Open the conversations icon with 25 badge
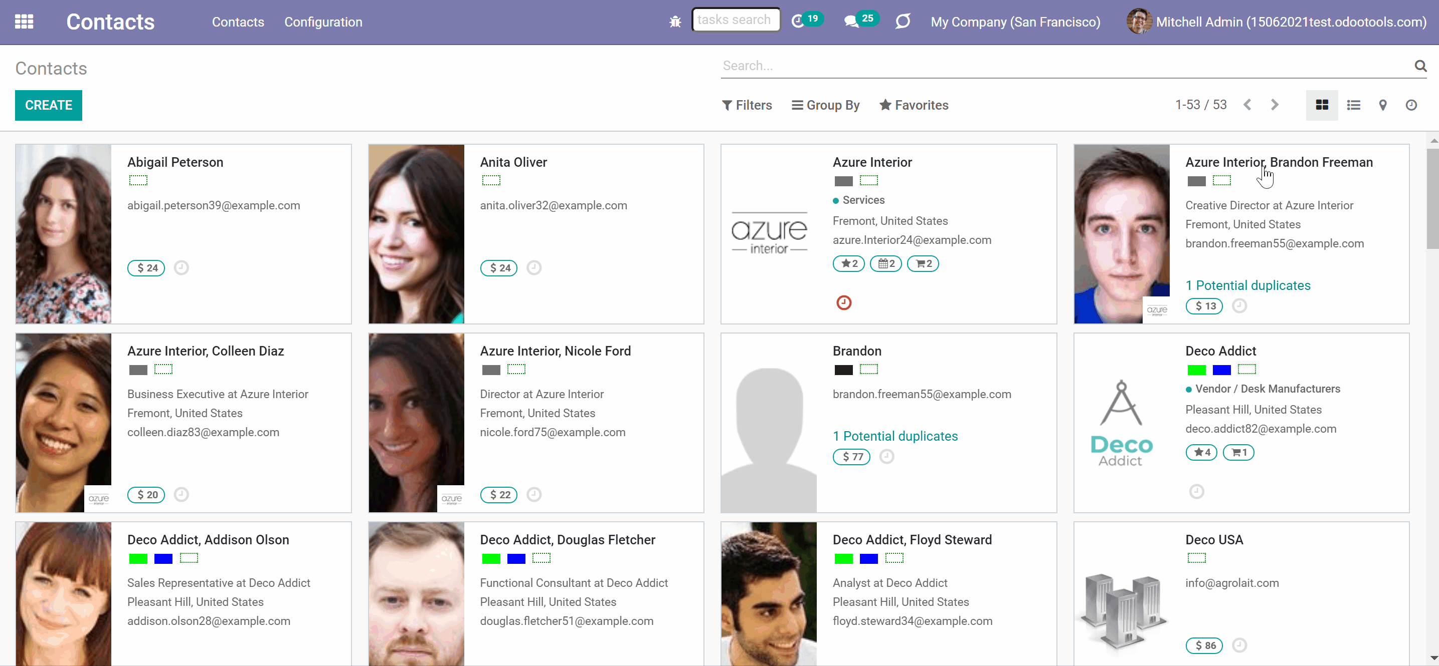 click(x=861, y=20)
